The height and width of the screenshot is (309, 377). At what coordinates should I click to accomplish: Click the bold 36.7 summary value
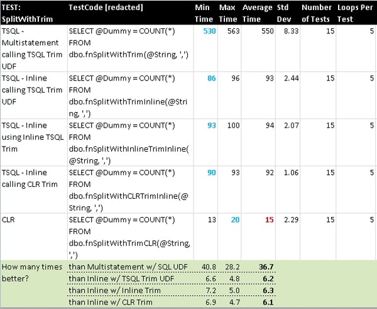(266, 267)
